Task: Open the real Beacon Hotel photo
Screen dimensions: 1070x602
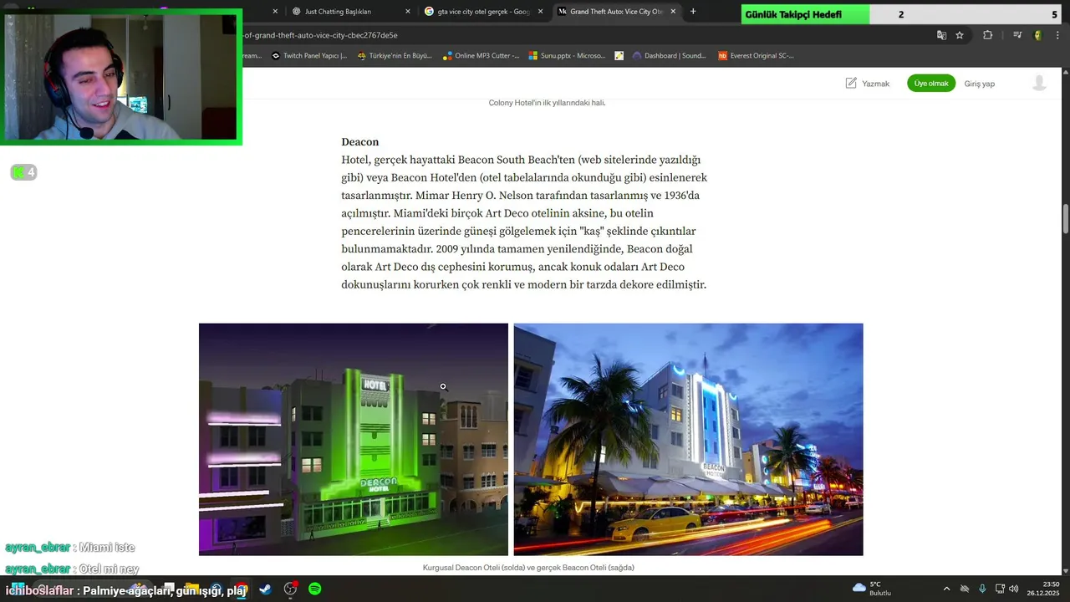Action: pos(688,439)
